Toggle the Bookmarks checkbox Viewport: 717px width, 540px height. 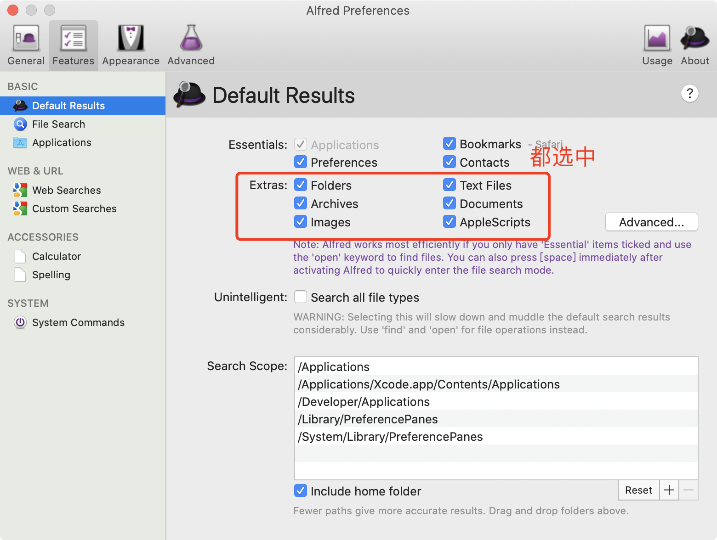pyautogui.click(x=450, y=143)
